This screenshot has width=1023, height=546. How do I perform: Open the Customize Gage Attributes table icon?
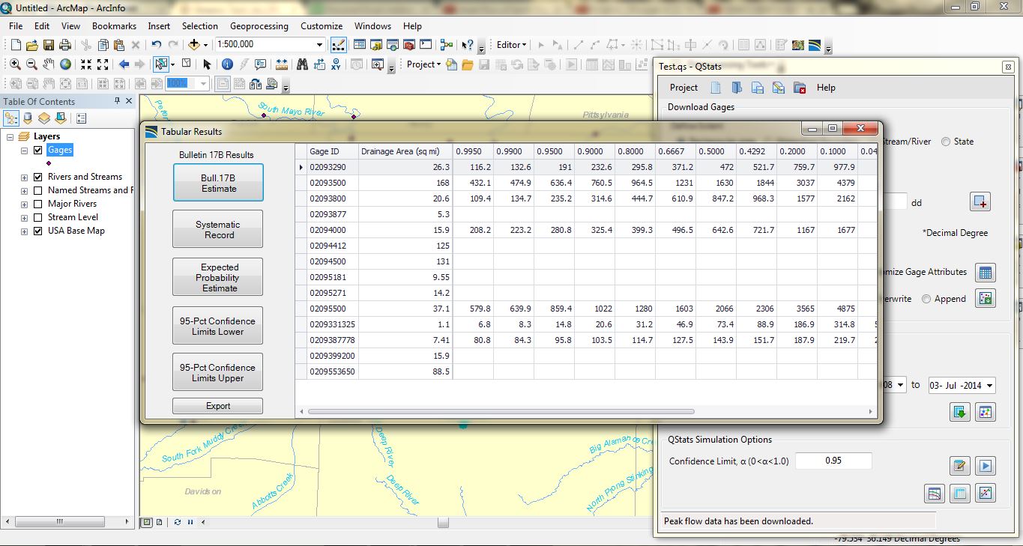pyautogui.click(x=985, y=273)
